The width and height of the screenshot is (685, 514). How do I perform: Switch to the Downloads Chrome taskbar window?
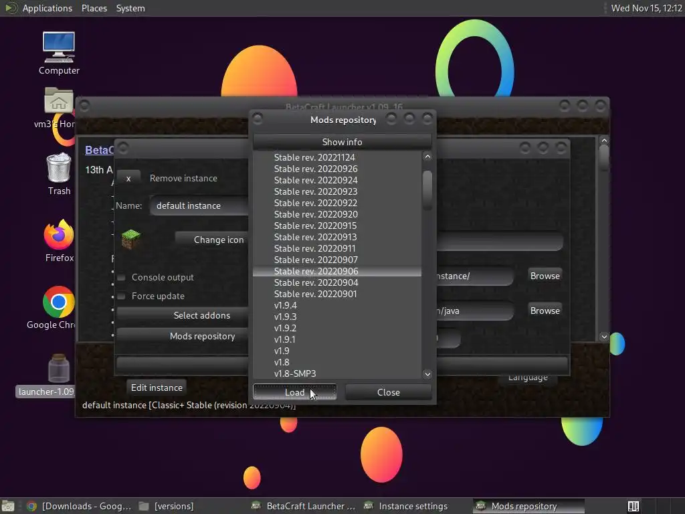coord(79,506)
